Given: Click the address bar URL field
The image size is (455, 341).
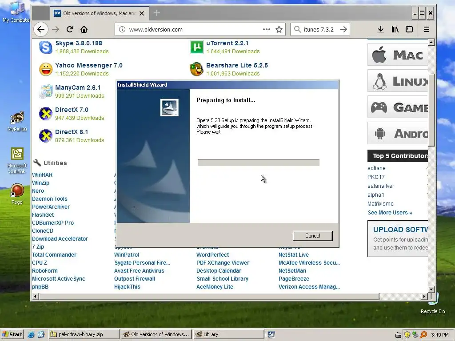Looking at the screenshot, I should (x=200, y=29).
